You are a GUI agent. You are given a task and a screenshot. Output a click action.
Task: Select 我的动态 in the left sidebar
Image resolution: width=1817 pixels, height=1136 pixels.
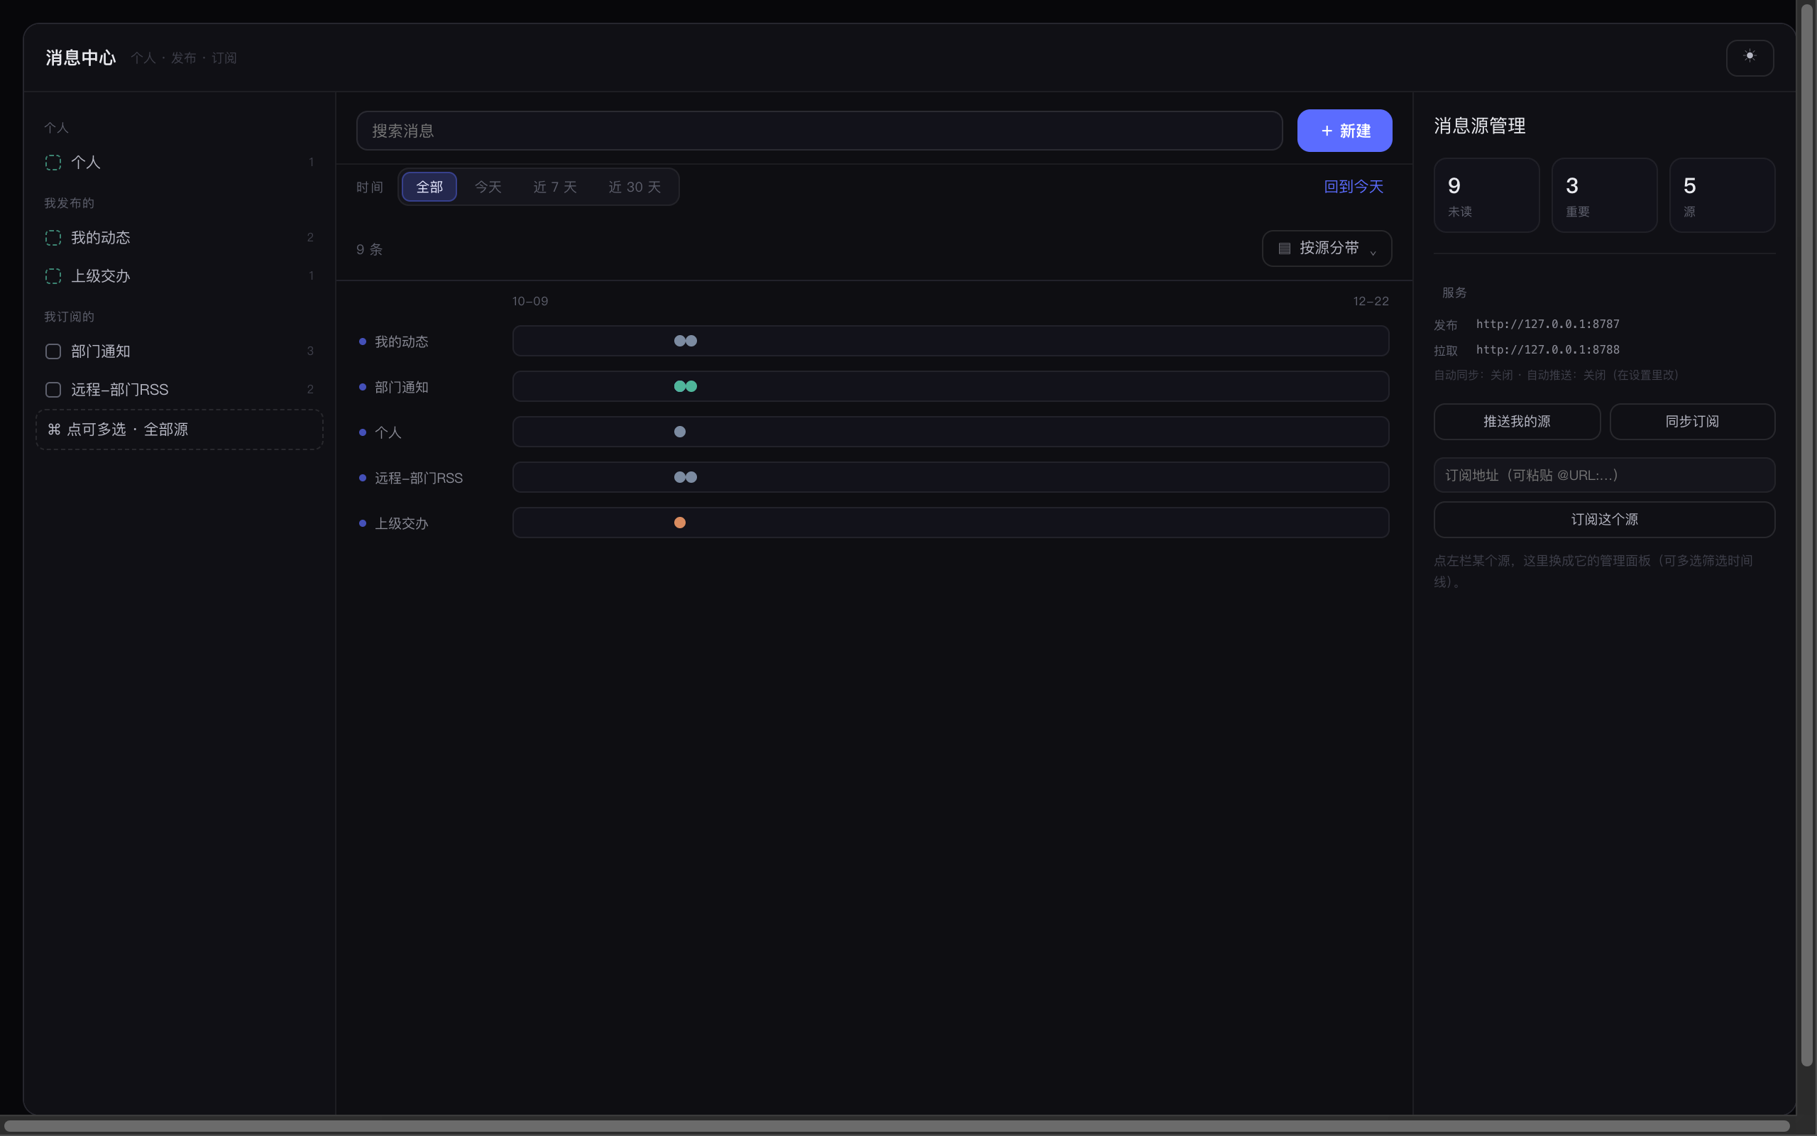(x=180, y=237)
